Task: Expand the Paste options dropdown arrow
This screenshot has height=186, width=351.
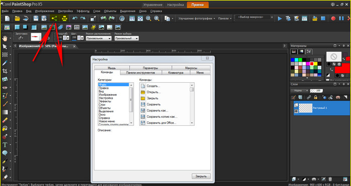Action: [173, 19]
